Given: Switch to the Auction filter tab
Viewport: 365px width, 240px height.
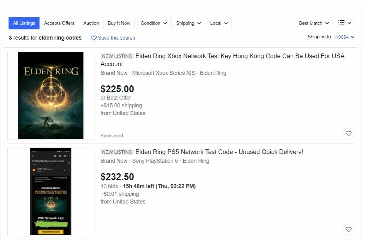Looking at the screenshot, I should [91, 23].
